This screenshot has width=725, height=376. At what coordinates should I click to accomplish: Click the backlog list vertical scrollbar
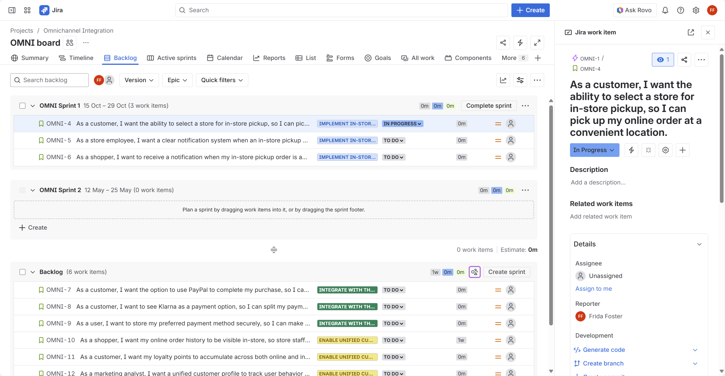point(551,216)
